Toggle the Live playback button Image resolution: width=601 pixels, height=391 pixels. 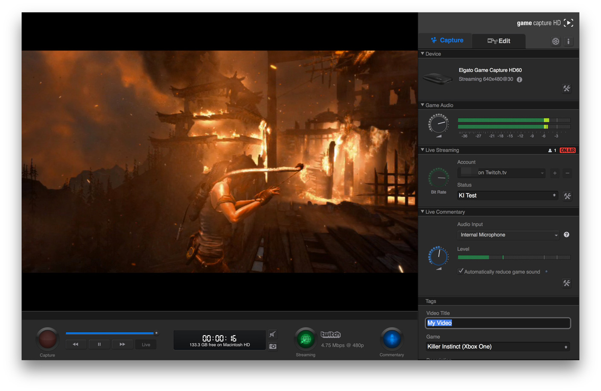click(146, 345)
